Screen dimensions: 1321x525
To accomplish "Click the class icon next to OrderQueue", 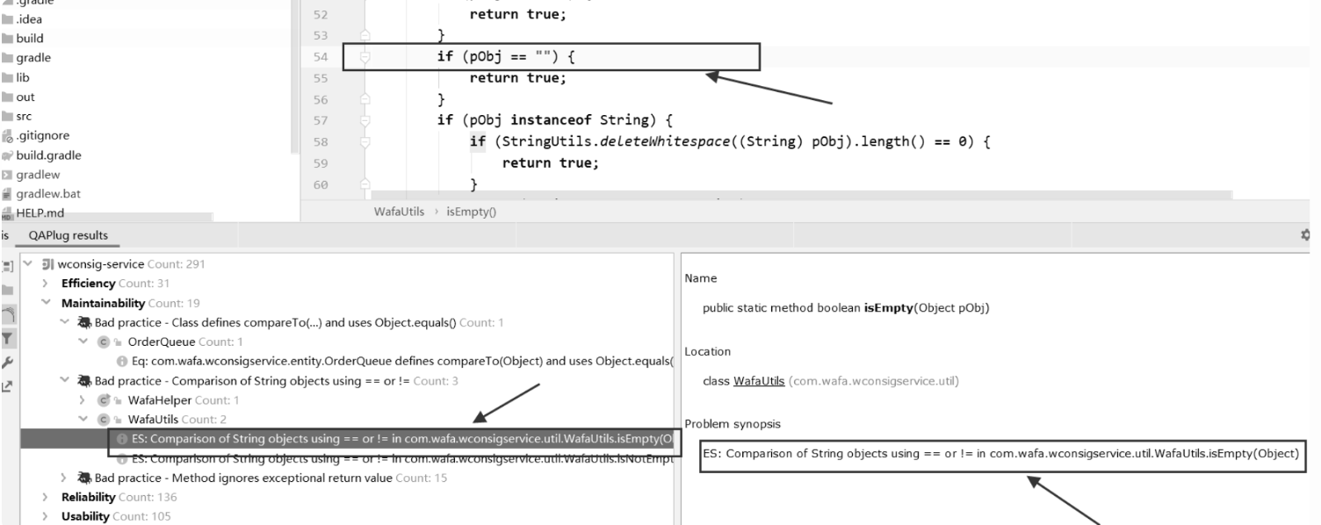I will click(x=102, y=342).
